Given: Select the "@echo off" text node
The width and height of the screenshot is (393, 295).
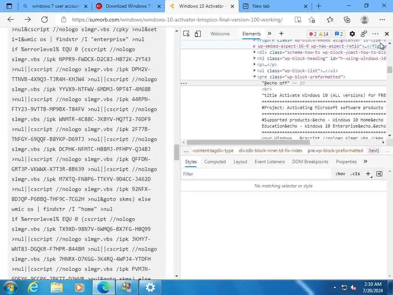Looking at the screenshot, I should 276,83.
